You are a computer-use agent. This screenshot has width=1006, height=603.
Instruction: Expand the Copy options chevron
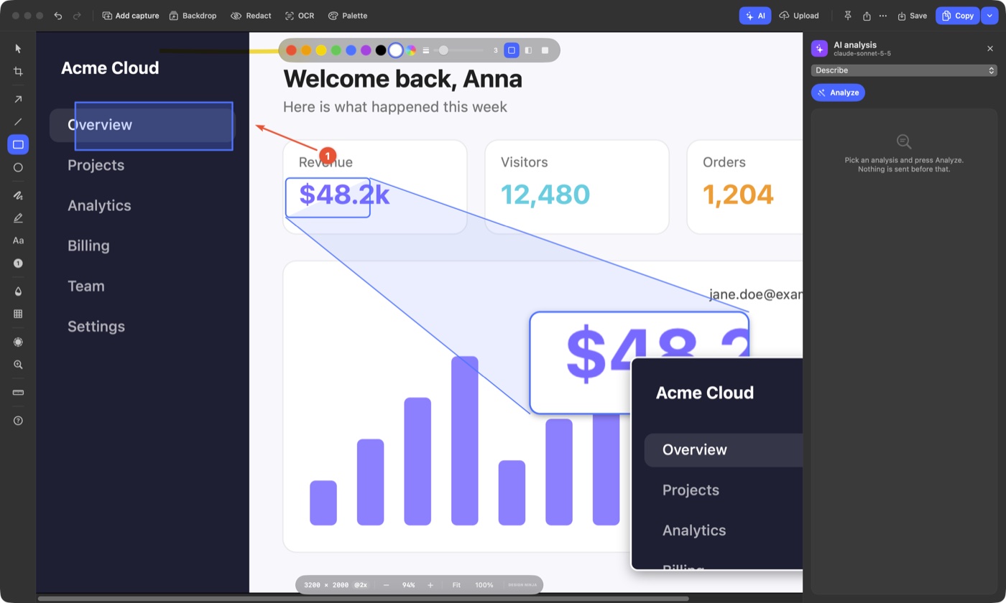[x=989, y=16]
